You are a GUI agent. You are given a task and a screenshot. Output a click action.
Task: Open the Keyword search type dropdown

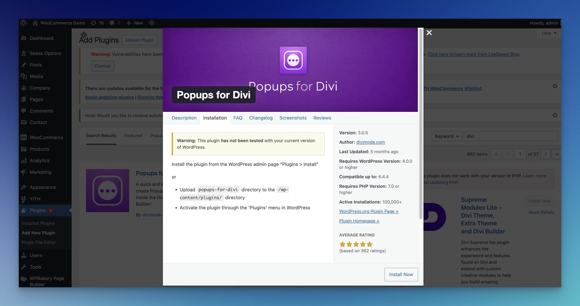coord(447,136)
